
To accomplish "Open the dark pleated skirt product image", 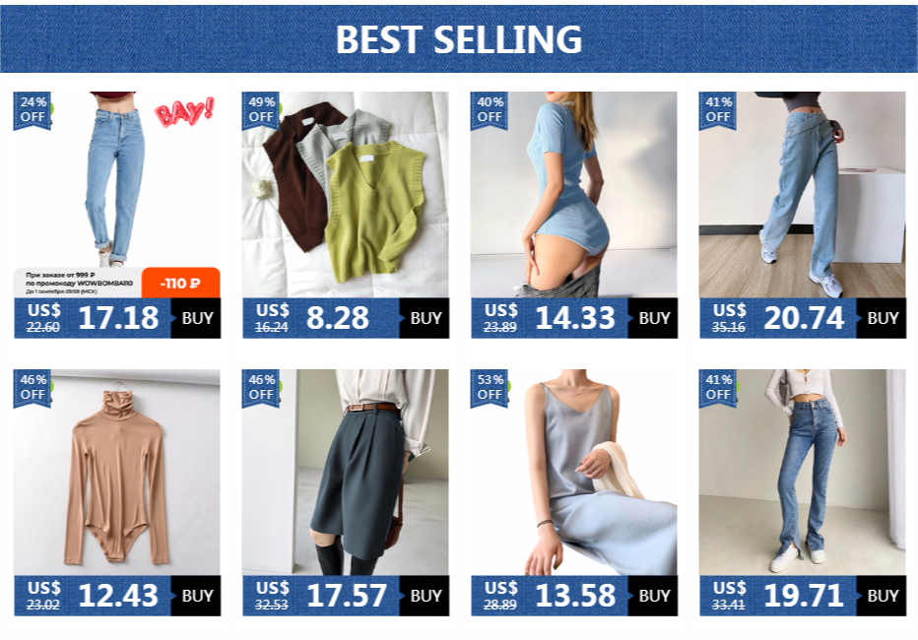I will coord(346,472).
